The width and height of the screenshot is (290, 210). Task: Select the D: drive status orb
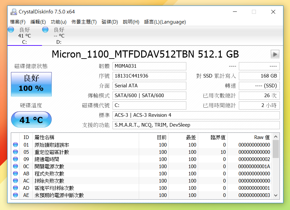point(45,29)
